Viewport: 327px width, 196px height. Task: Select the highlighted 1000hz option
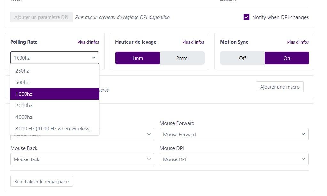(x=54, y=94)
